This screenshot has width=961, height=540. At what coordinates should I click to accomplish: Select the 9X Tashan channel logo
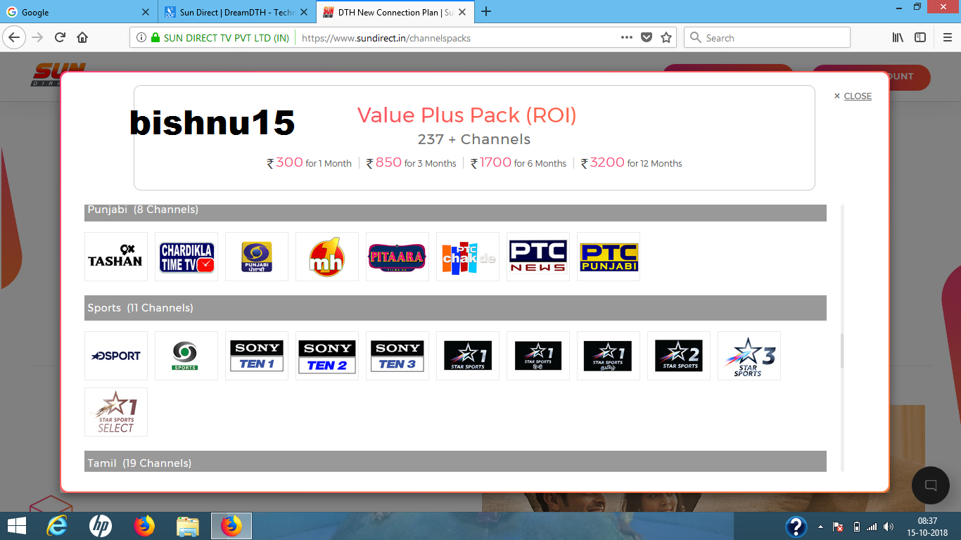116,257
